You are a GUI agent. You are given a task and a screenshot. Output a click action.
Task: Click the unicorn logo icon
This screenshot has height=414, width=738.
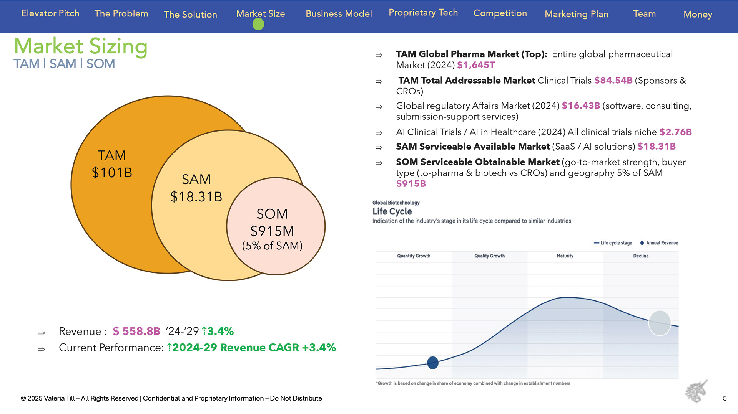(696, 391)
